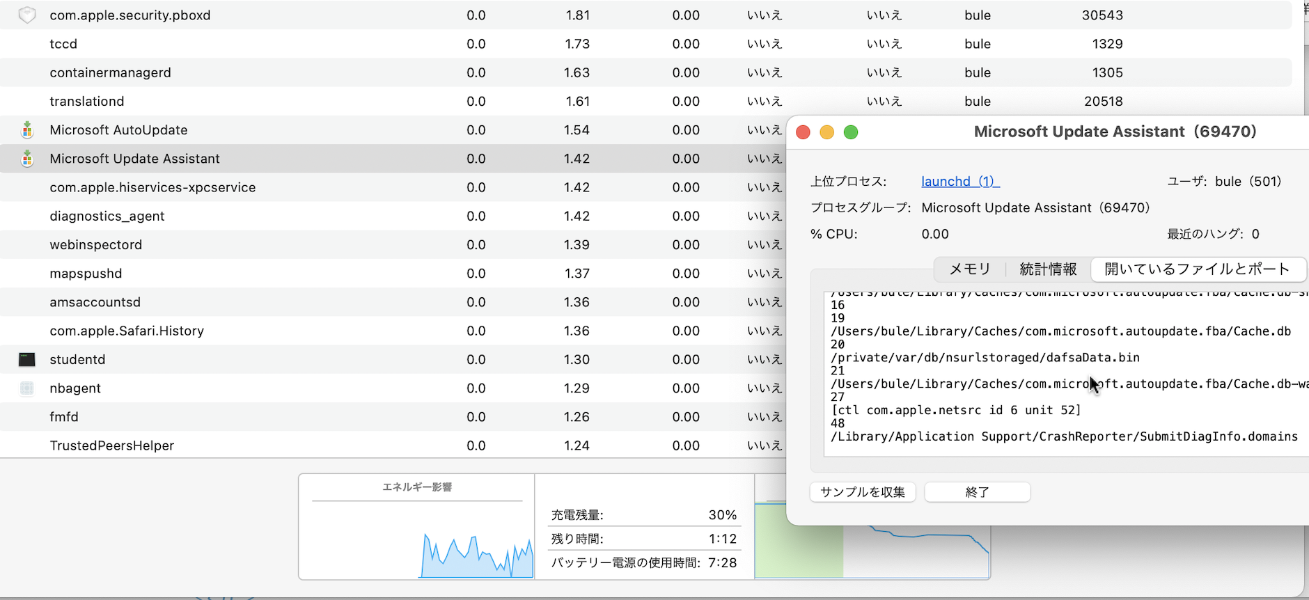Viewport: 1309px width, 600px height.
Task: Select the tccd process row
Action: click(x=279, y=44)
